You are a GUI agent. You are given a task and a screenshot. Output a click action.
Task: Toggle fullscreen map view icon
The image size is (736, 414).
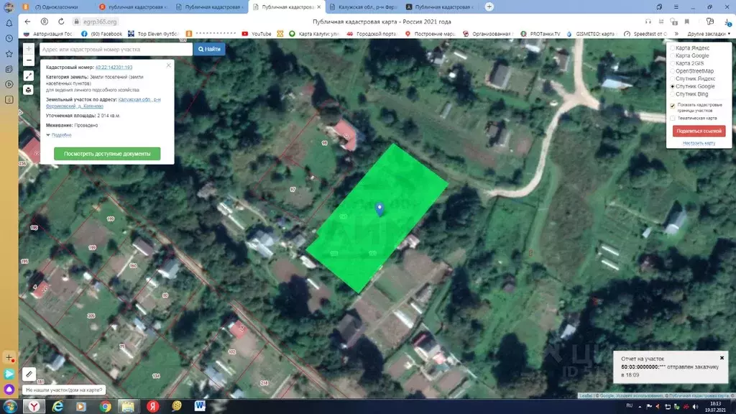pos(28,75)
